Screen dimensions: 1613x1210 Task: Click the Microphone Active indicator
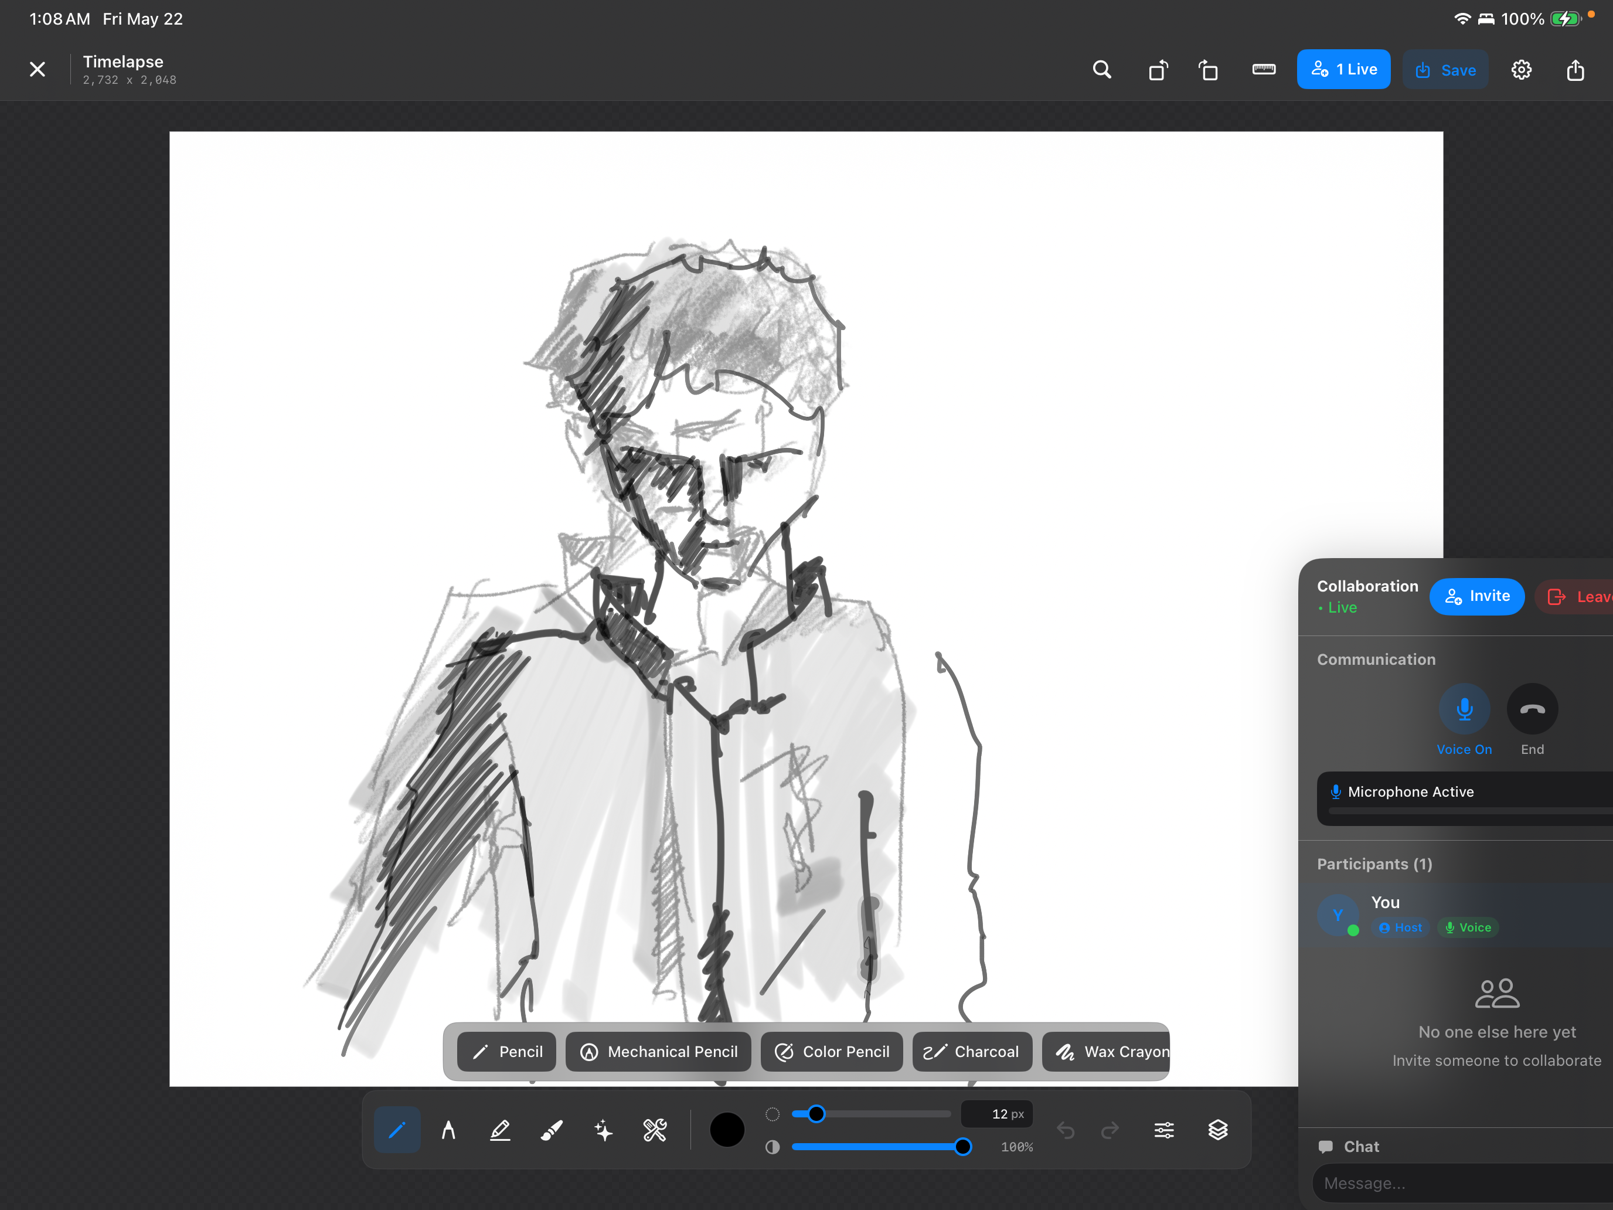(x=1465, y=798)
